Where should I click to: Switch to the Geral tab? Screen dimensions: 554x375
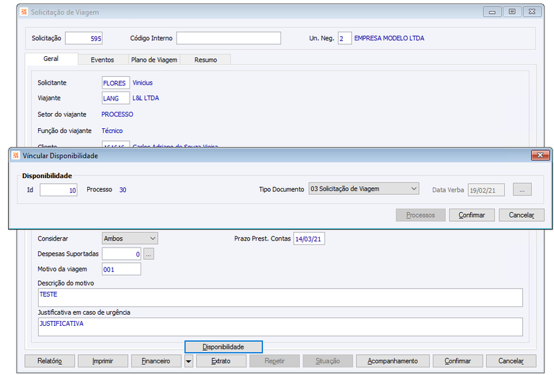51,59
